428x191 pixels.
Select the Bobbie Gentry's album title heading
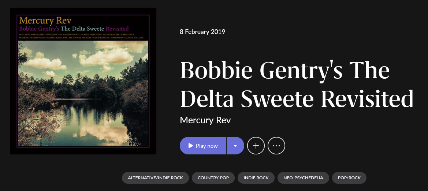coord(297,85)
